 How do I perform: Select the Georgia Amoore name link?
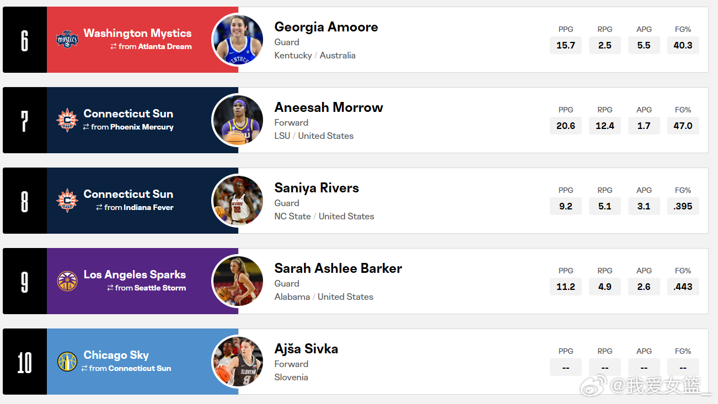click(x=326, y=27)
